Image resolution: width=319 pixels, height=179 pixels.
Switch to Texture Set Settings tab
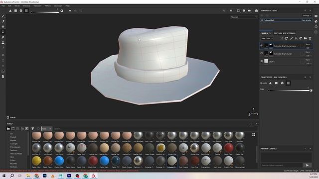[285, 33]
